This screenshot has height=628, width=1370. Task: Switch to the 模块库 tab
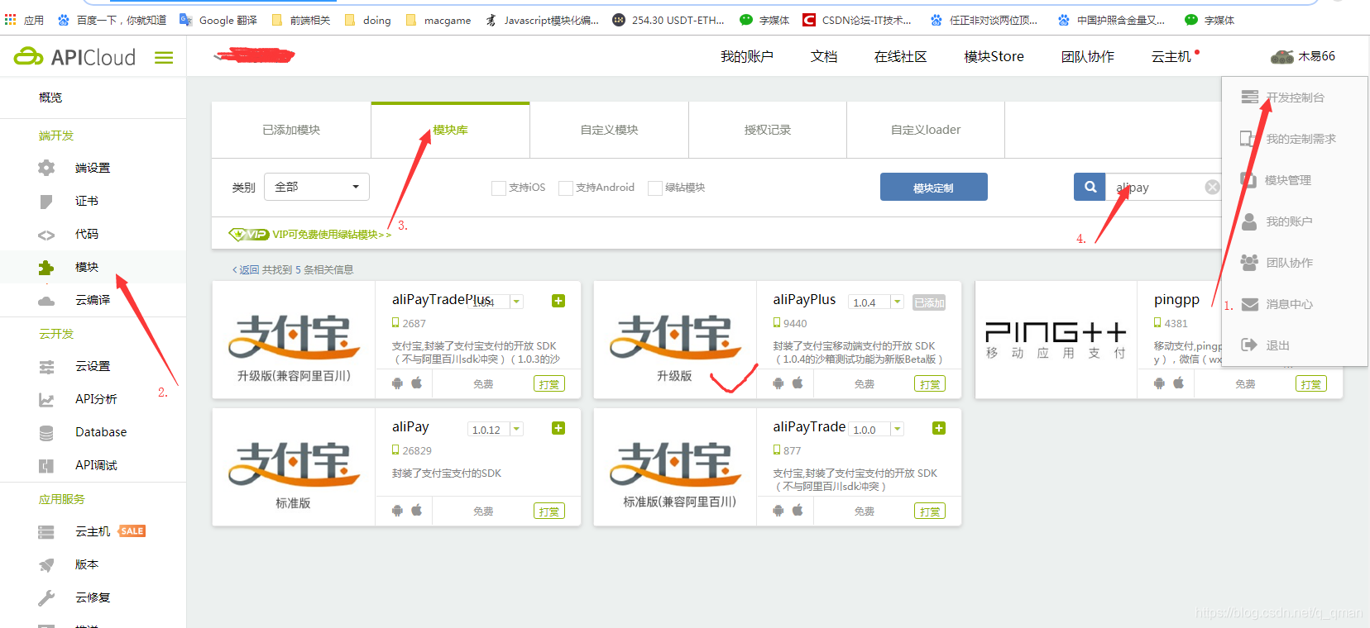(450, 130)
